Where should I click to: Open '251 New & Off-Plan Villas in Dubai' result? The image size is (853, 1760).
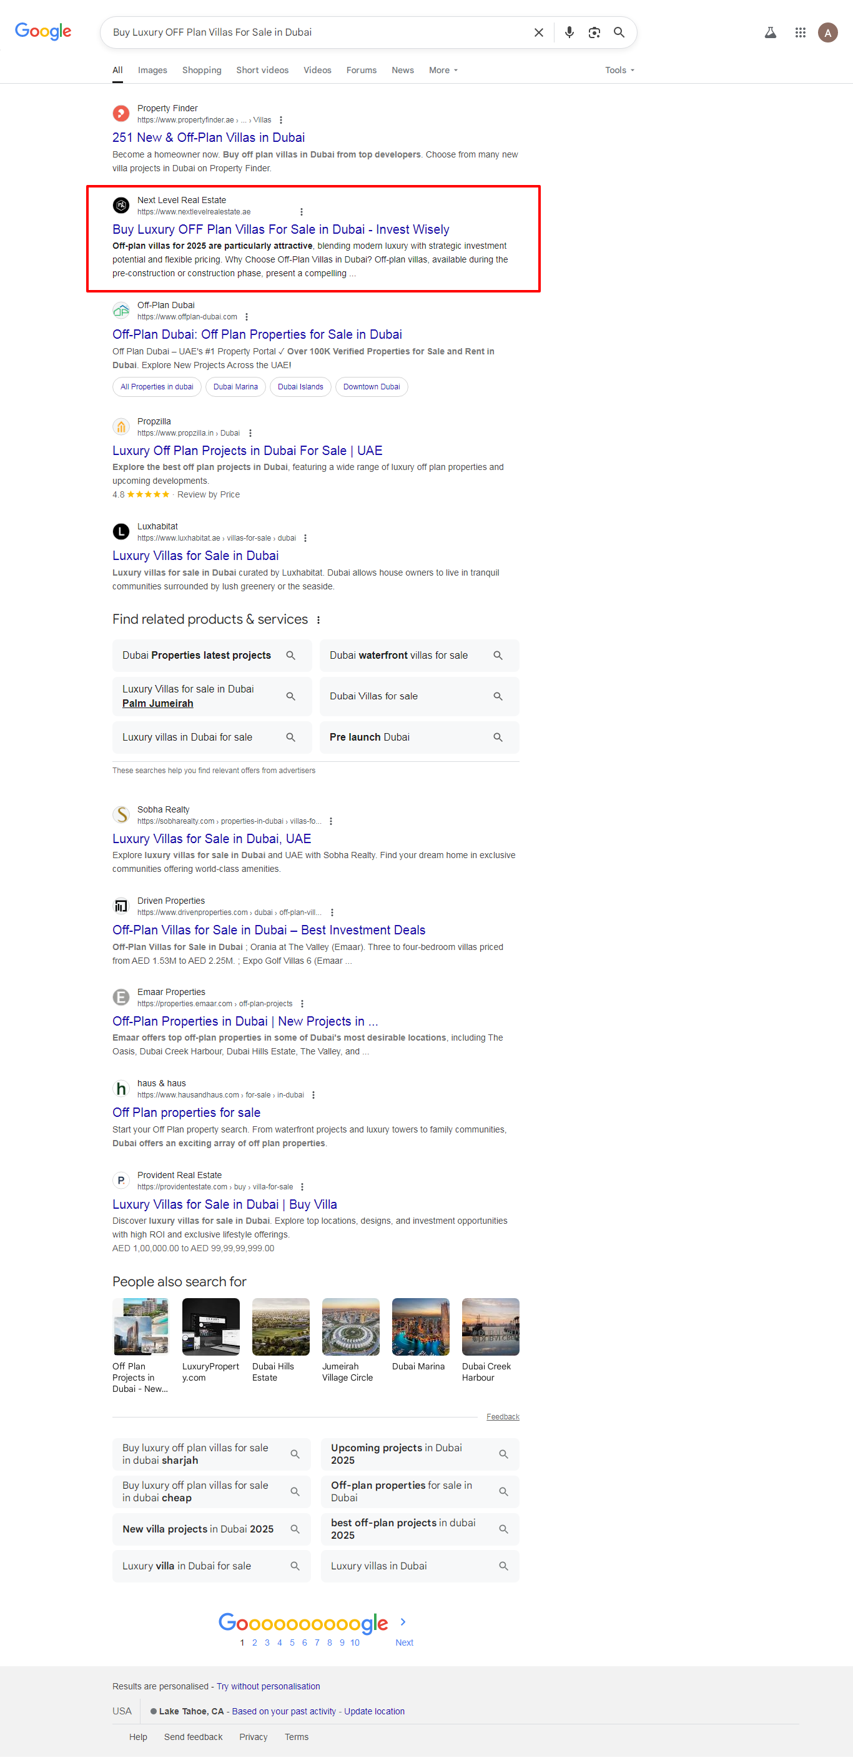pos(209,137)
